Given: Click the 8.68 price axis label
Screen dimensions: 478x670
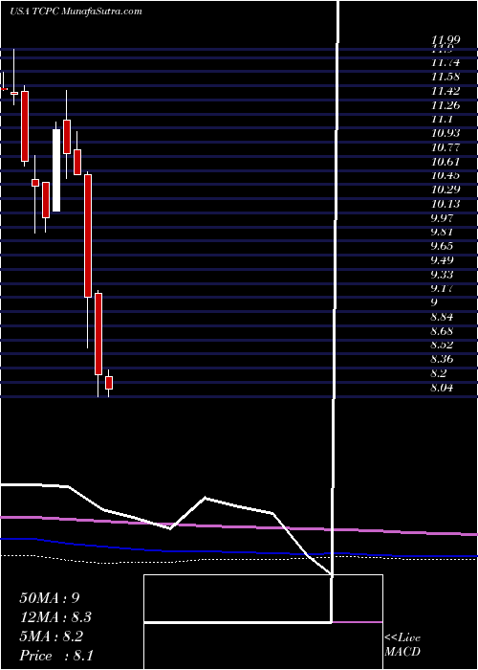Looking at the screenshot, I should 442,331.
